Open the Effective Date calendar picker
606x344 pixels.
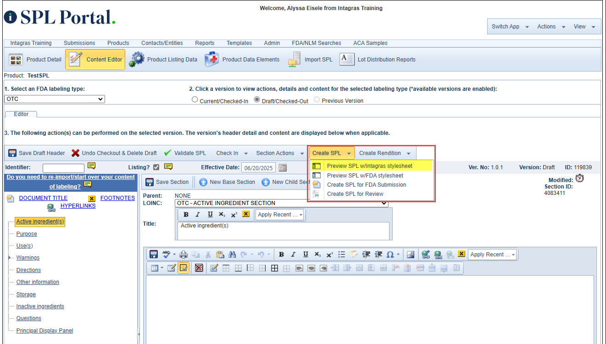point(283,167)
